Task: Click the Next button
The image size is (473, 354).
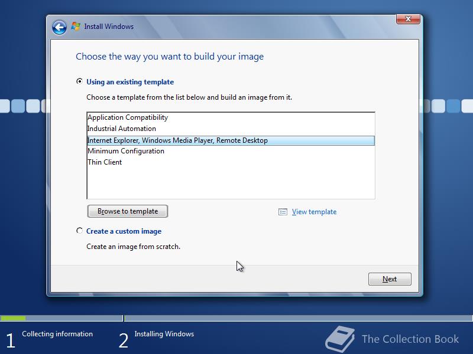Action: (390, 279)
